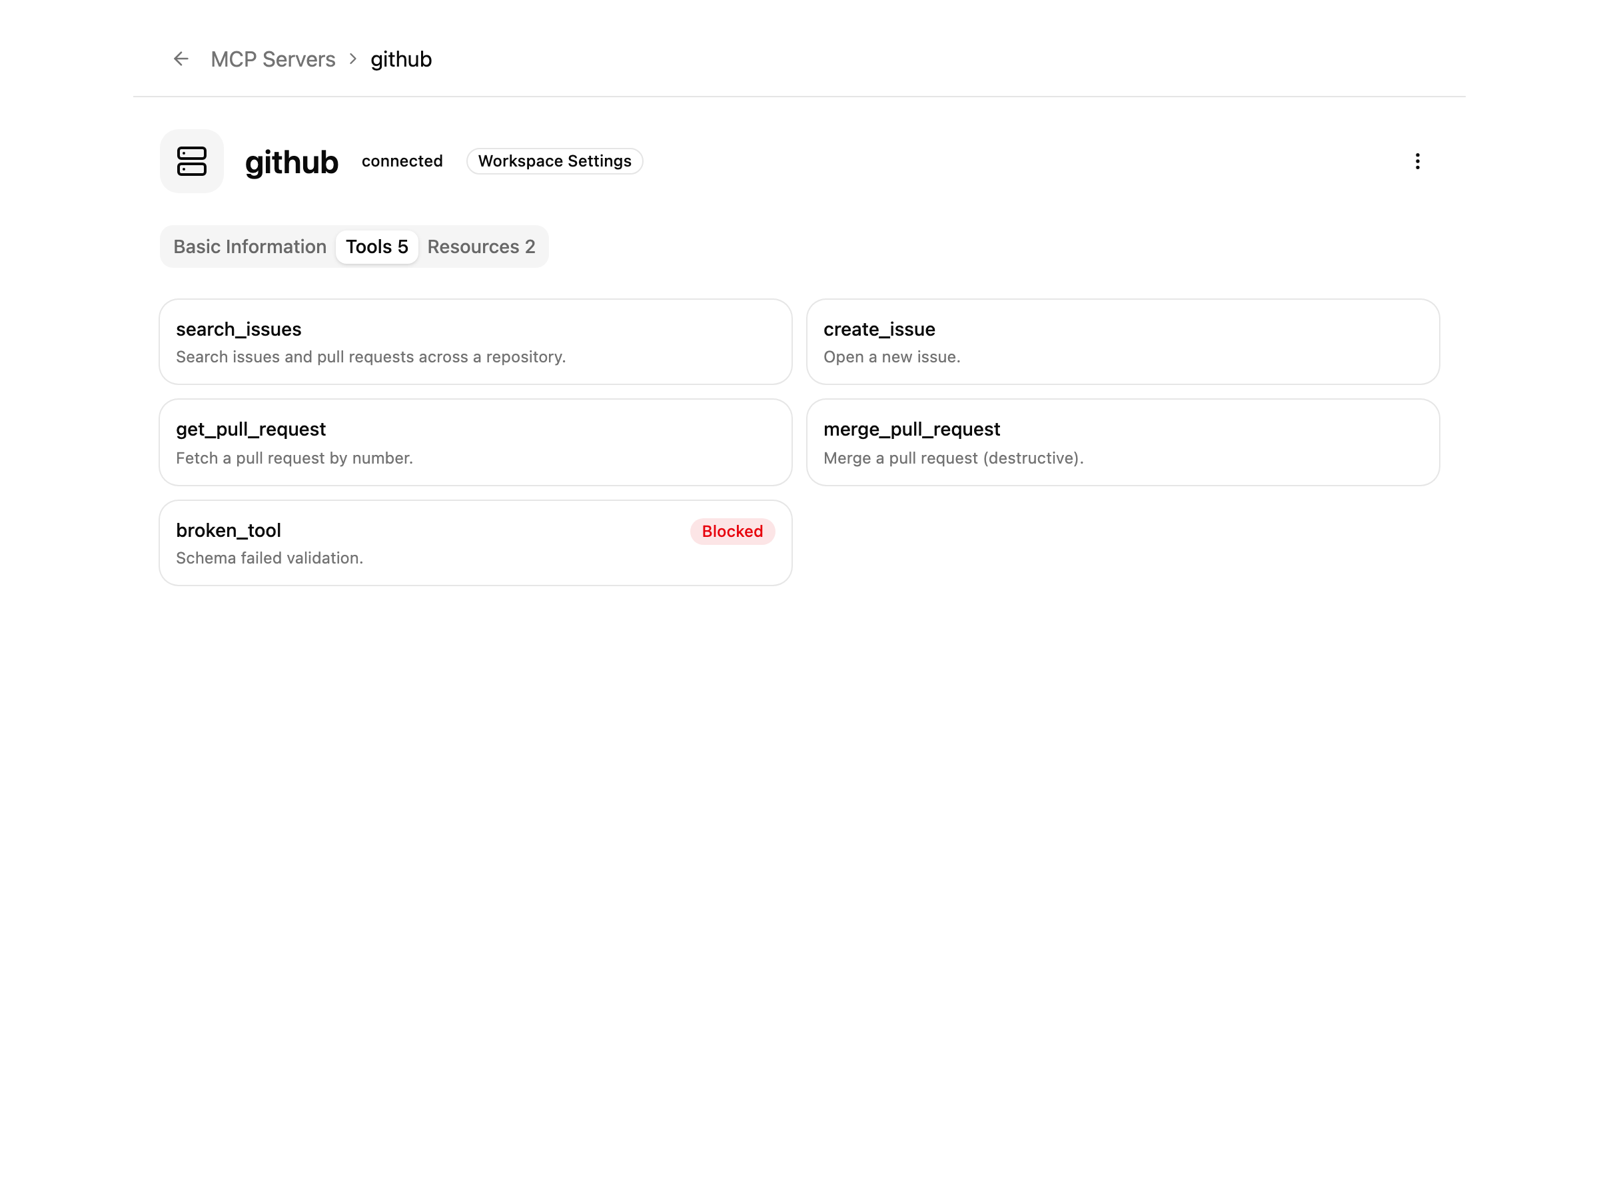Click 'Search issues and pull requests' description
The width and height of the screenshot is (1599, 1199).
click(x=371, y=357)
